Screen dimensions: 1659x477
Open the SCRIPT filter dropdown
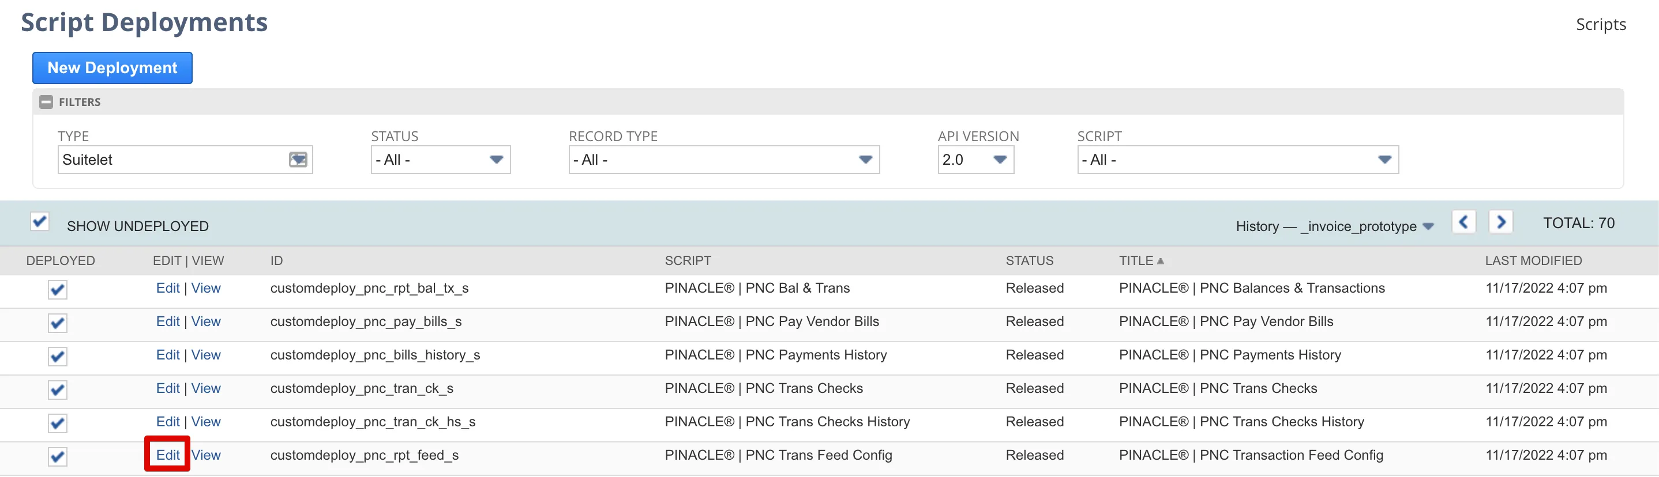1238,160
